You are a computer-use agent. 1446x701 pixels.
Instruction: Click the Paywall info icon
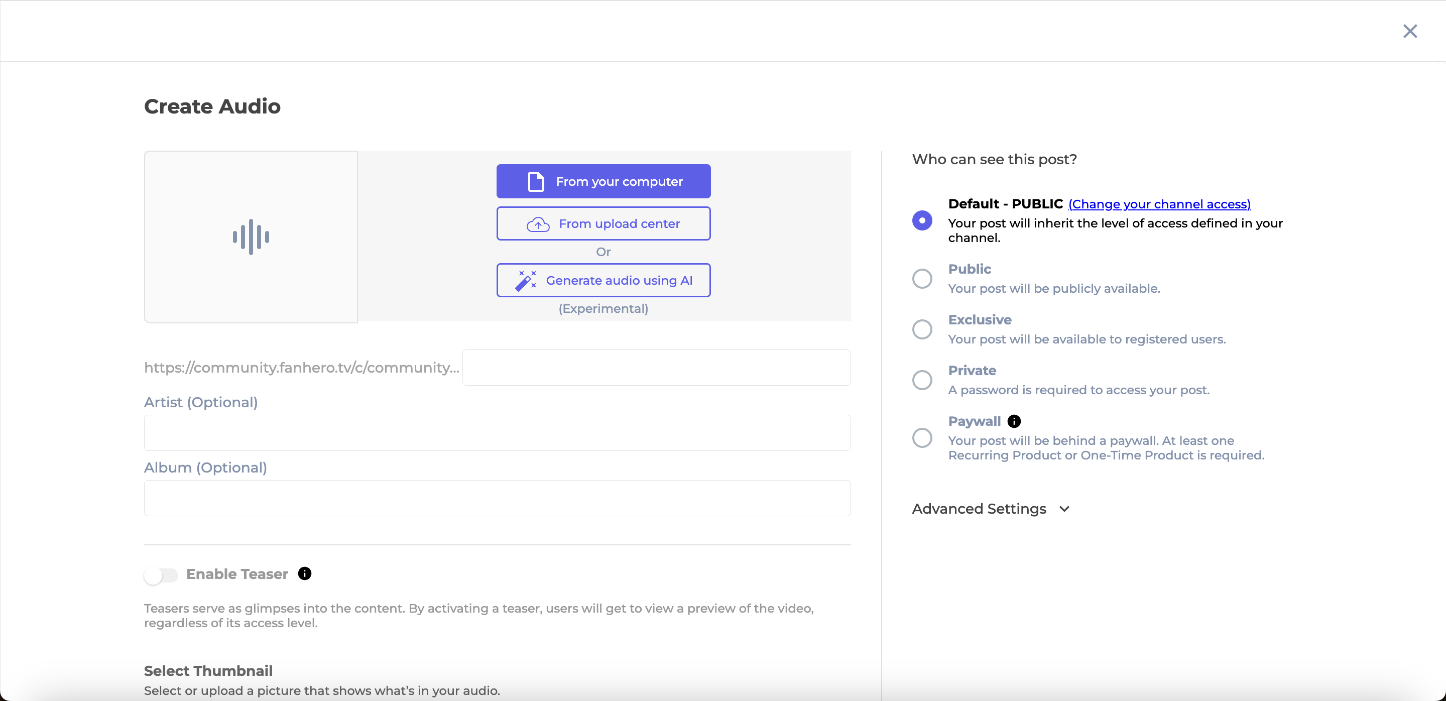coord(1014,421)
